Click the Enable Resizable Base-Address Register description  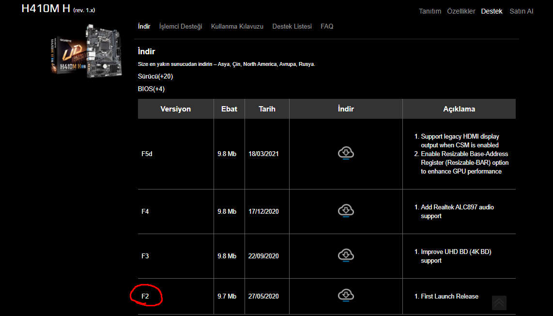tap(464, 162)
